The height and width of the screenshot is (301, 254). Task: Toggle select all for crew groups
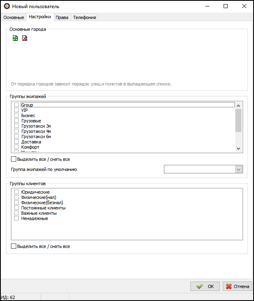click(x=14, y=159)
